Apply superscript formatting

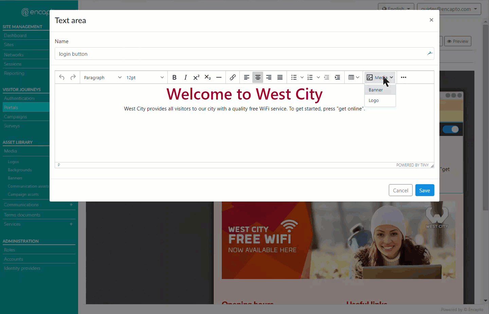(x=196, y=77)
